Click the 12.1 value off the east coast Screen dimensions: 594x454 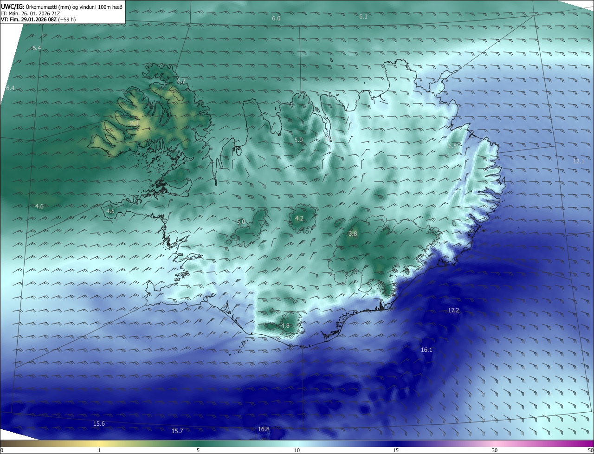[579, 161]
